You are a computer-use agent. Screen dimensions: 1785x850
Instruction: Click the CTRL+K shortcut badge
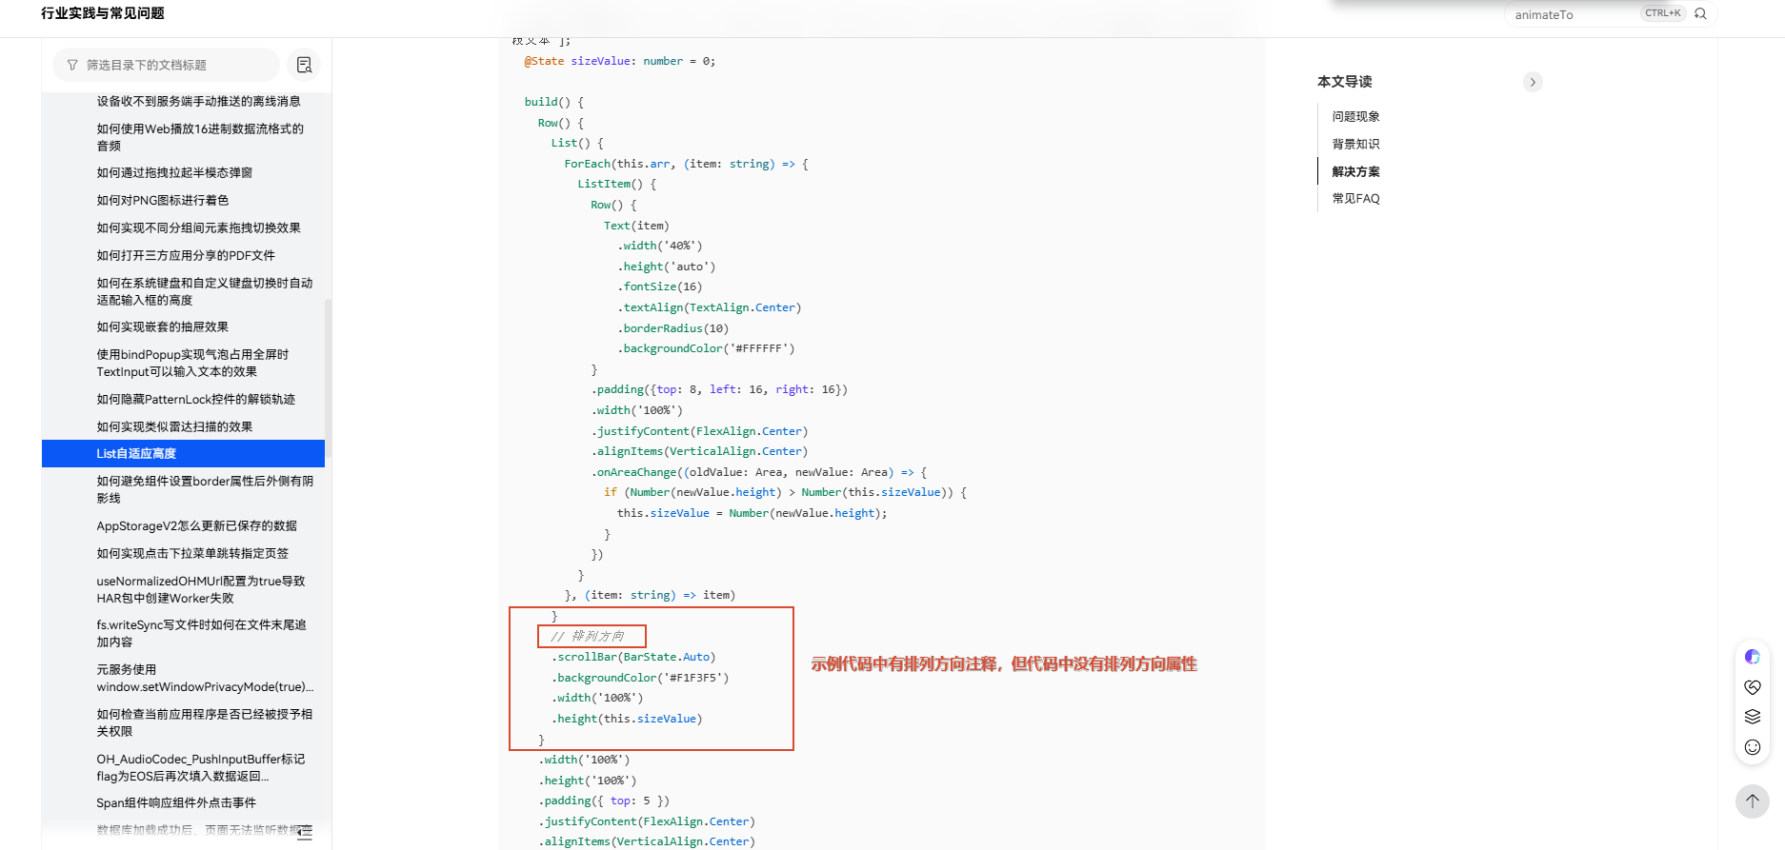click(1663, 13)
